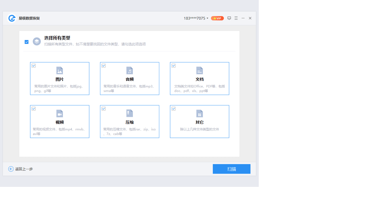This screenshot has height=207, width=368.
Task: Click the 其它 other files icon
Action: click(200, 113)
